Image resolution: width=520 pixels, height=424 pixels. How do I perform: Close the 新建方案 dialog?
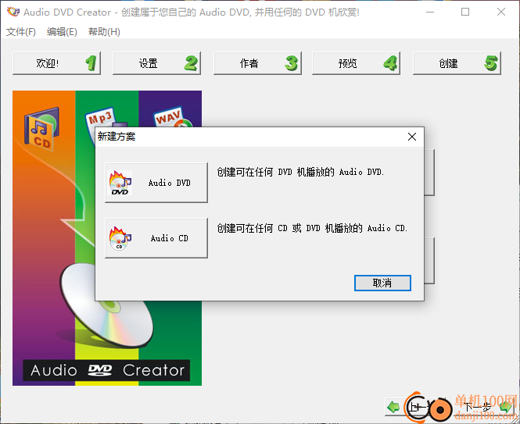pos(412,137)
